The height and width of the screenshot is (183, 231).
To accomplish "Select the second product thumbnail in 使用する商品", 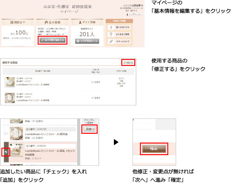I will pyautogui.click(x=10, y=98).
